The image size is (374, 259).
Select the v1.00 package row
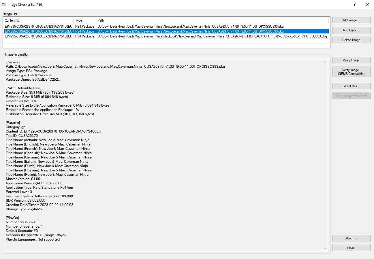[x=190, y=27]
